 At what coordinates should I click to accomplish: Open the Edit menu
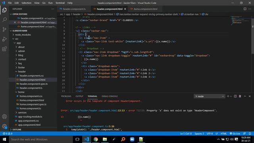17,3
